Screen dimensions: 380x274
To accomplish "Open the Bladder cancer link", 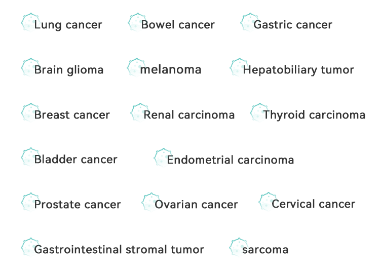I will [75, 160].
